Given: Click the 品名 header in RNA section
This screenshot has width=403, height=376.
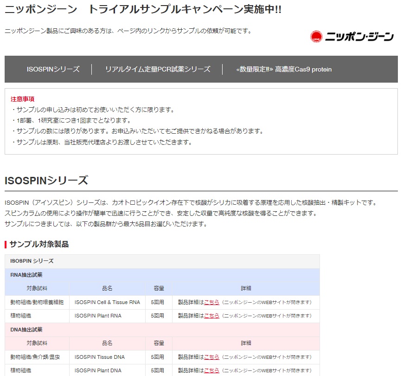Looking at the screenshot, I should 107,288.
